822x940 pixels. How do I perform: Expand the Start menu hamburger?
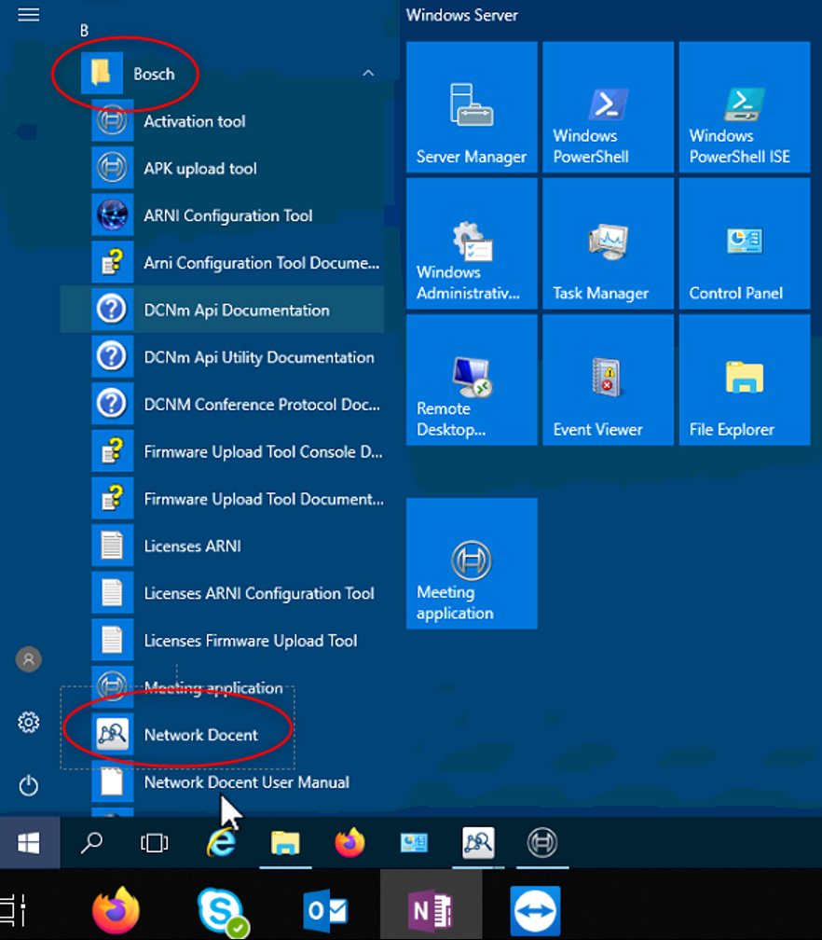coord(29,15)
